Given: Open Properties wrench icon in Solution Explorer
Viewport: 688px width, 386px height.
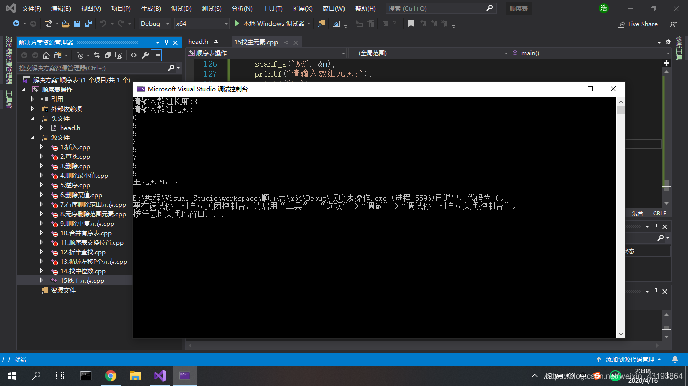Looking at the screenshot, I should [145, 55].
